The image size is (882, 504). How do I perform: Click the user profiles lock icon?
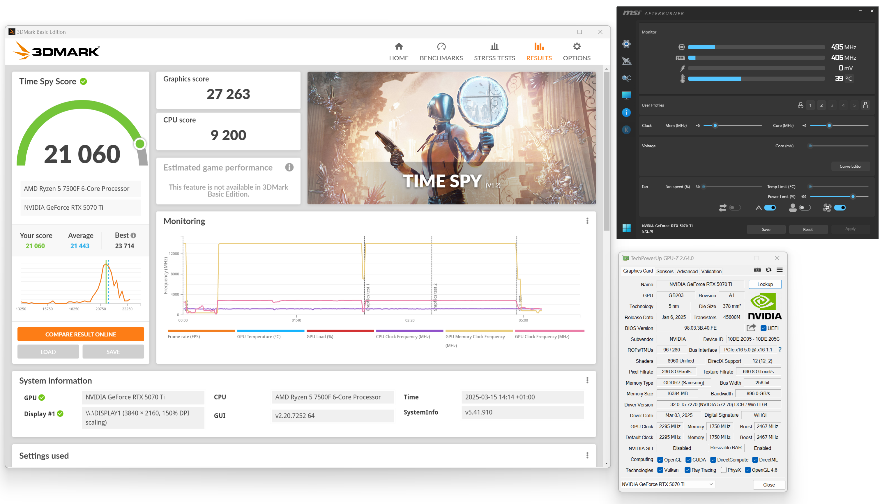(865, 105)
